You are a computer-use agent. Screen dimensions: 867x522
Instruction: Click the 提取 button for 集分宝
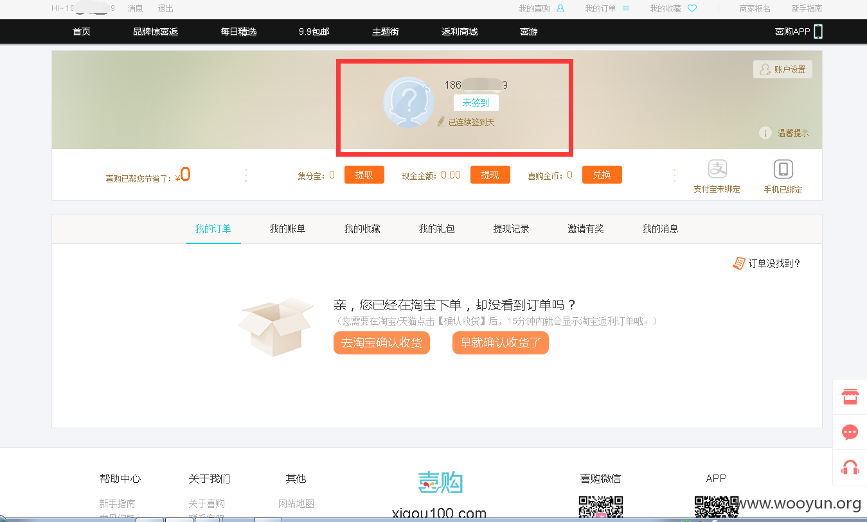(364, 175)
